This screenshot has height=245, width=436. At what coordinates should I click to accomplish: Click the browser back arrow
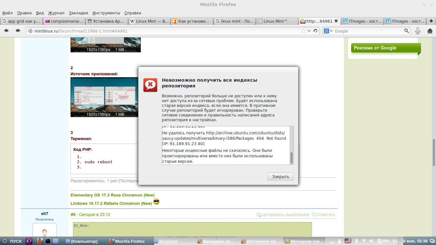(6, 31)
